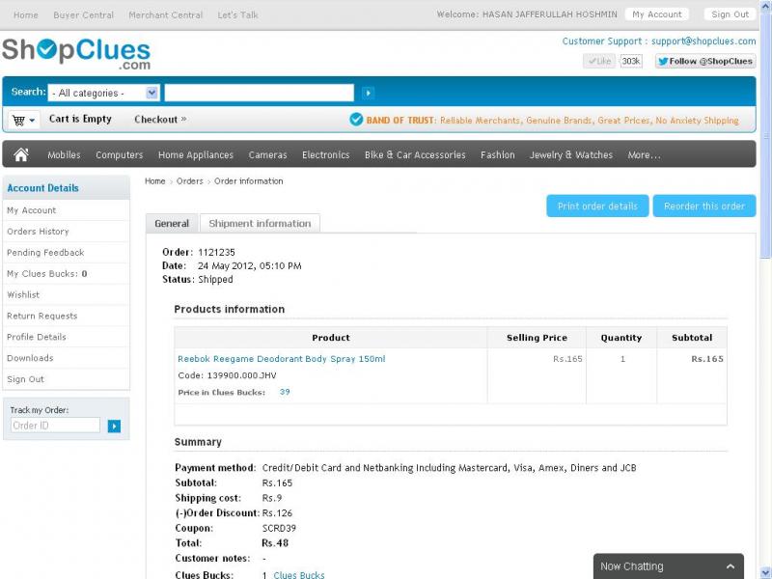Click Orders breadcrumb link
Image resolution: width=772 pixels, height=579 pixels.
coord(189,181)
